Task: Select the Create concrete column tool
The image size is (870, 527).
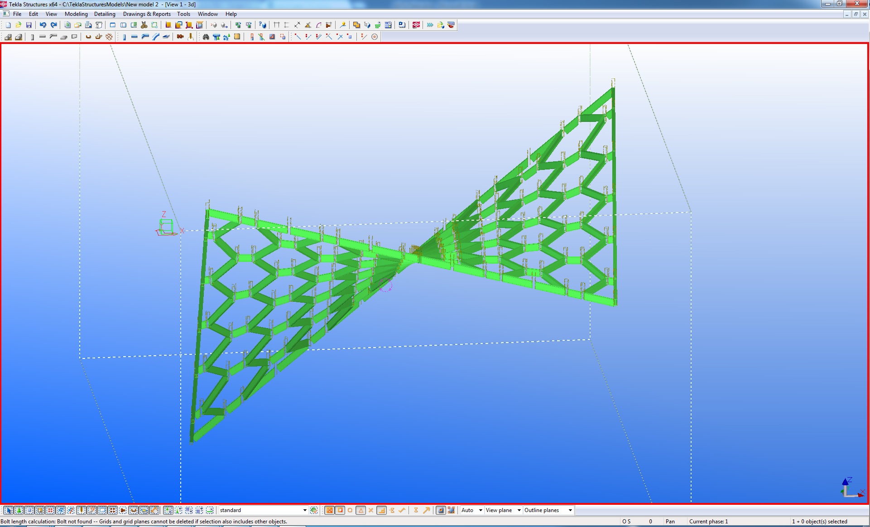Action: point(32,37)
